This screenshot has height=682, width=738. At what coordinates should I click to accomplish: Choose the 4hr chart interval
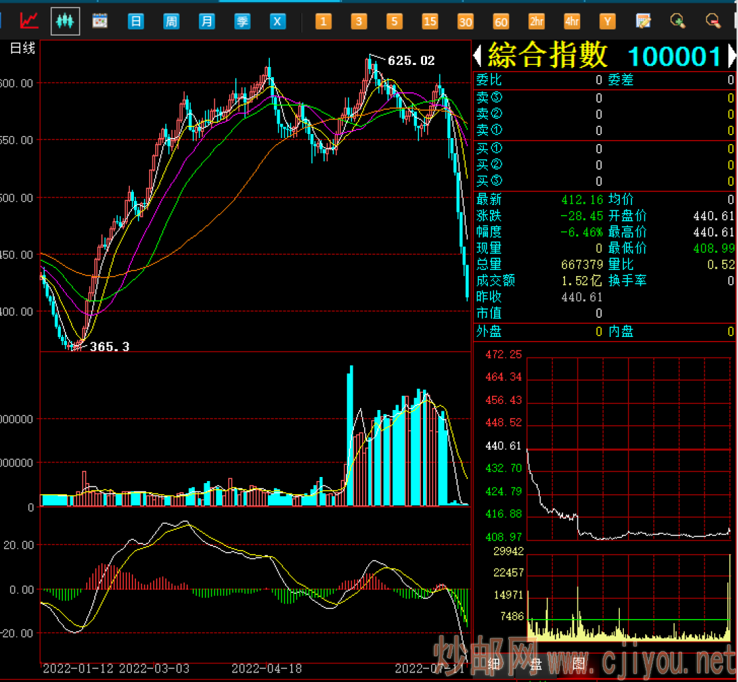572,21
